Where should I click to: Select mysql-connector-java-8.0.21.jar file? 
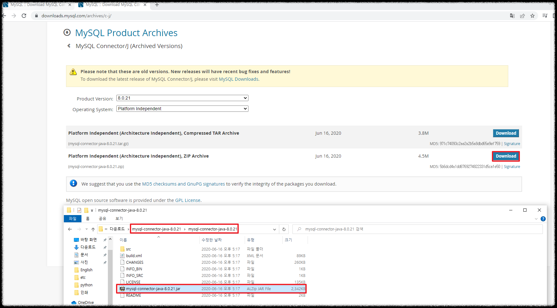coord(211,289)
